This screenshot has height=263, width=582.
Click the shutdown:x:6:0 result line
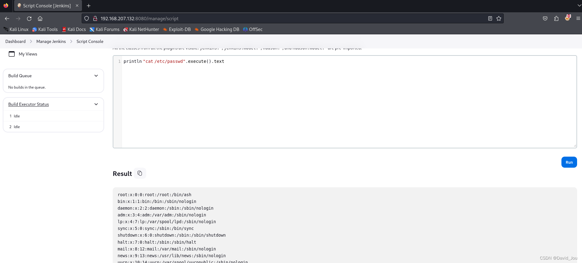click(172, 235)
